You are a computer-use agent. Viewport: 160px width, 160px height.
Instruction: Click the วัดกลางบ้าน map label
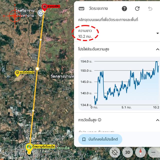tap(62, 76)
